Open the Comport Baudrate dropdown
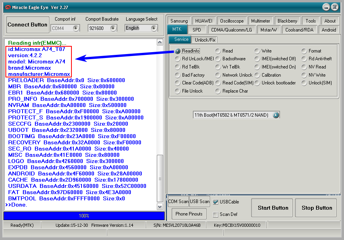Image resolution: width=344 pixels, height=240 pixels. tap(113, 28)
